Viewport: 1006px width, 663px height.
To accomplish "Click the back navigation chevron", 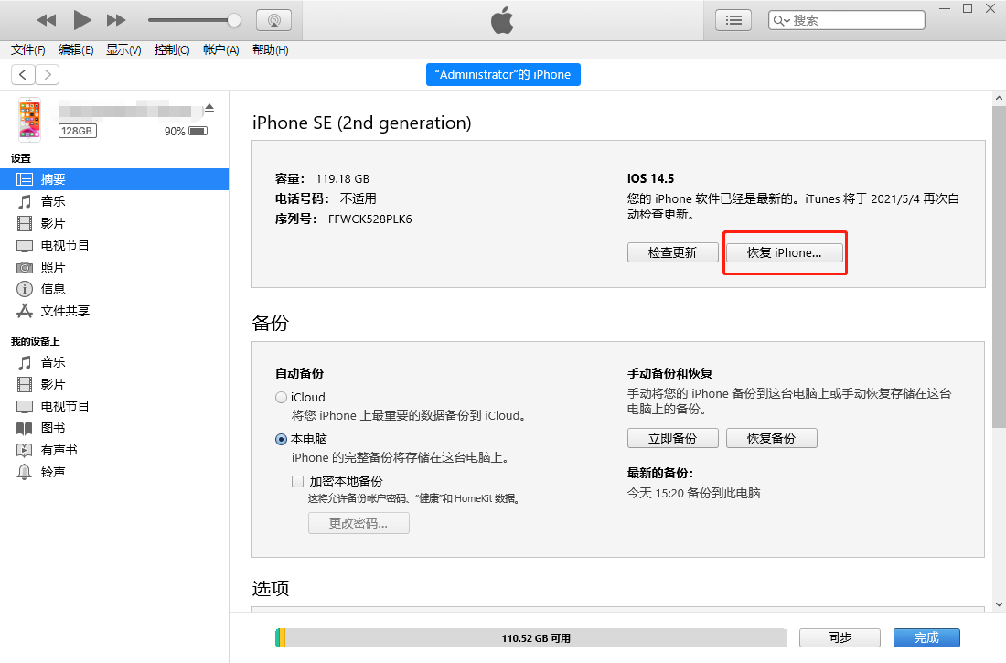I will click(23, 75).
